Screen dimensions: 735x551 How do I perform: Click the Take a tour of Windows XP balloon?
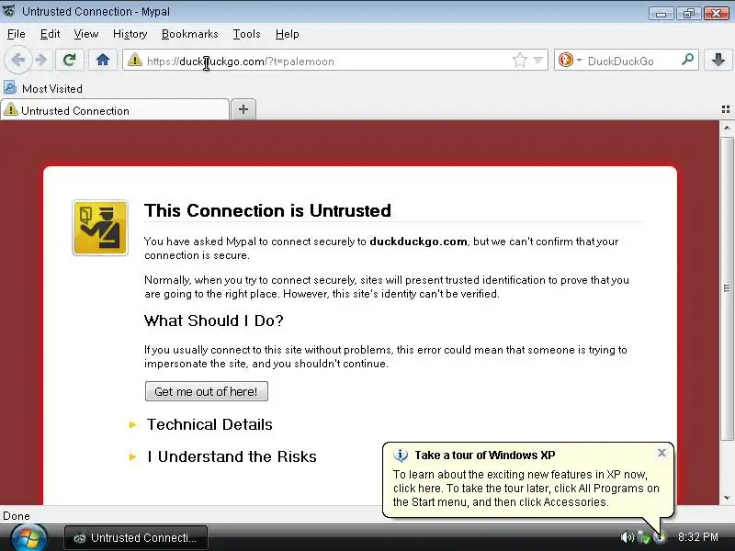point(527,479)
